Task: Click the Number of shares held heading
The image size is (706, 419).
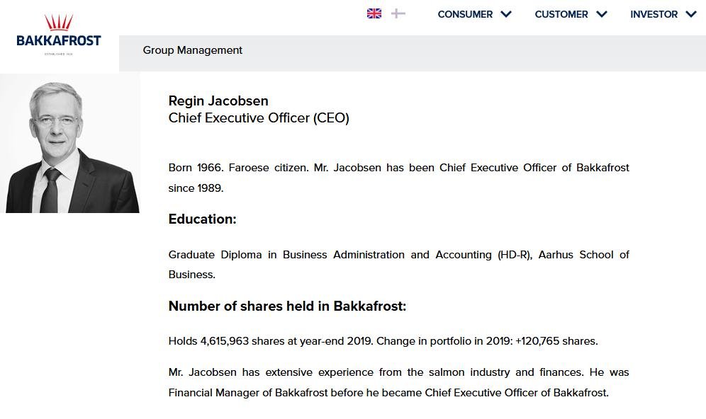Action: [x=287, y=306]
